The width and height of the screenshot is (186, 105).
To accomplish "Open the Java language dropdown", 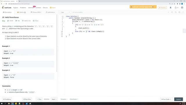I will pyautogui.click(x=65, y=12).
